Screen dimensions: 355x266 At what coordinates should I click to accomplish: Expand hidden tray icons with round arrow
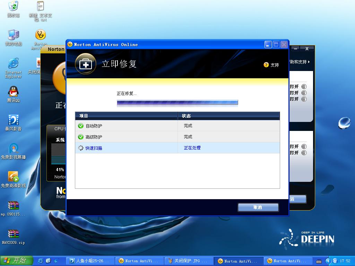pos(329,261)
